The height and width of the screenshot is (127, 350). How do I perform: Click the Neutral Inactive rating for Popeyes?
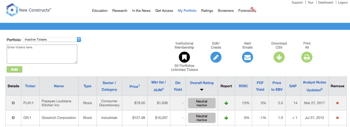coord(202,103)
